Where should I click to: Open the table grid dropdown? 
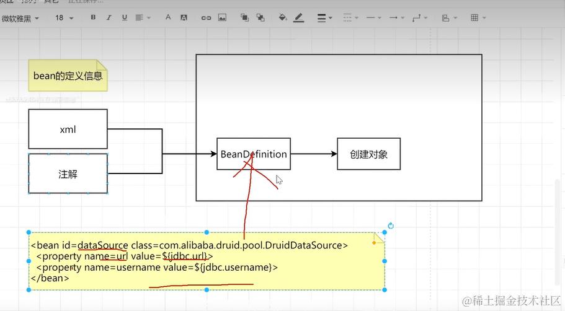(x=478, y=17)
